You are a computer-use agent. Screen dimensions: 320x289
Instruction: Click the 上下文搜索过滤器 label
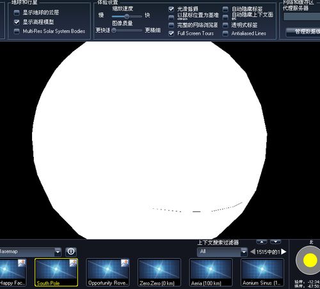point(218,243)
